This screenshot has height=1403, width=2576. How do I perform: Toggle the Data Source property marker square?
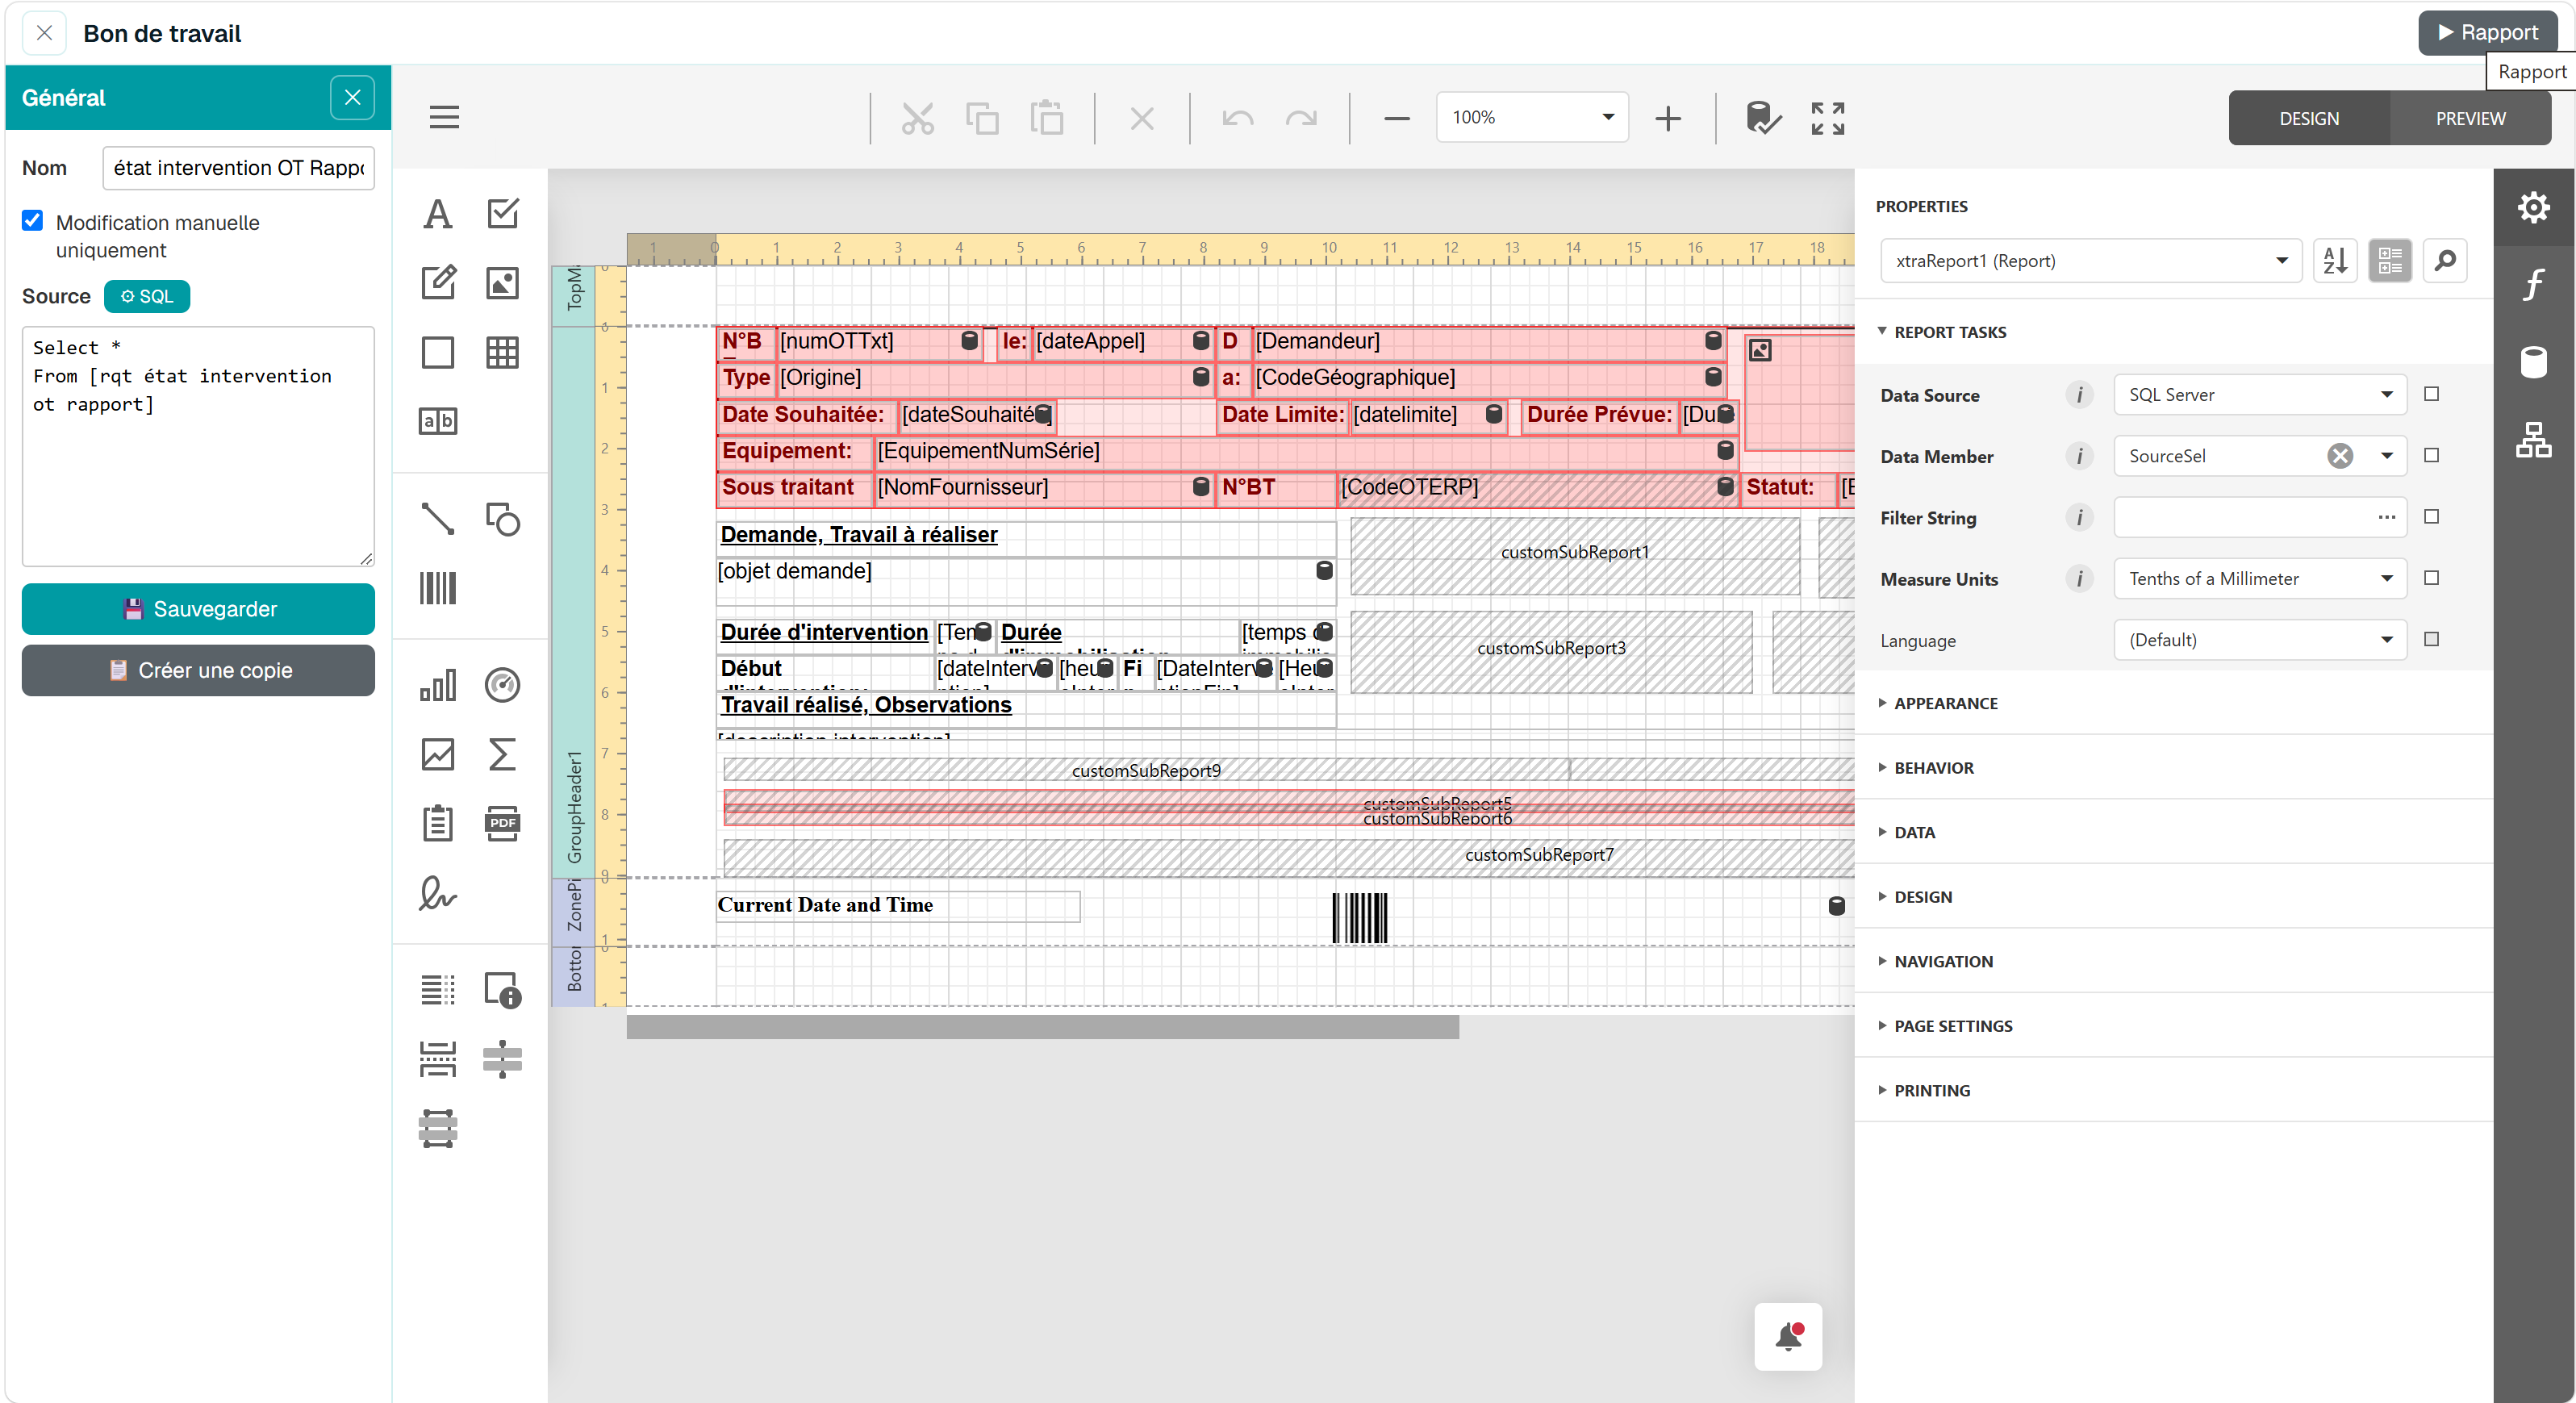tap(2431, 394)
